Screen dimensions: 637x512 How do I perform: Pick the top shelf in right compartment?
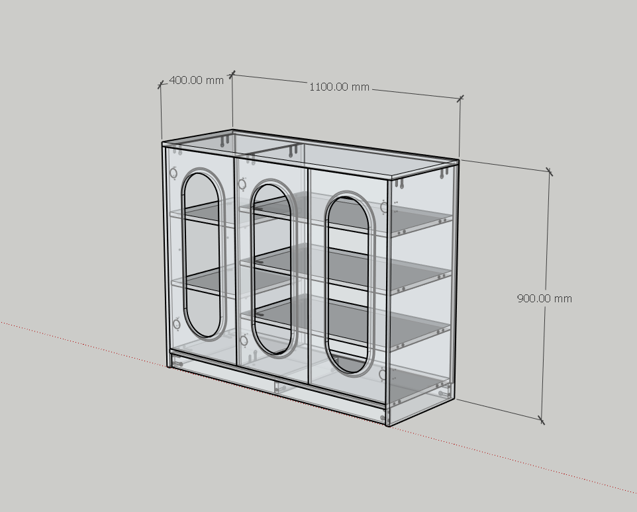coord(417,220)
